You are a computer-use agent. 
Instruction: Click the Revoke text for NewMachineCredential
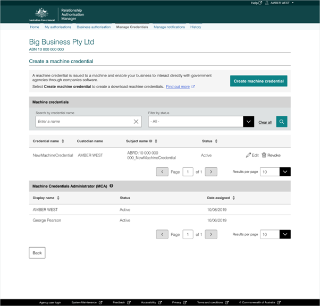274,155
